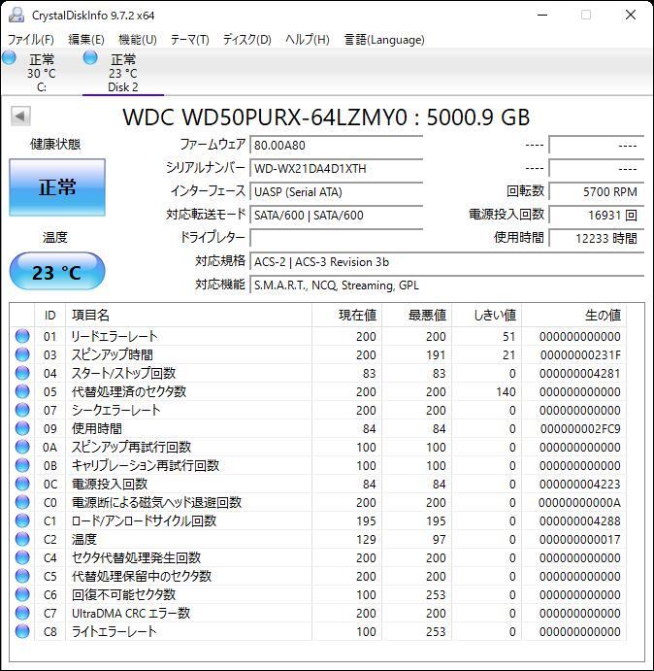This screenshot has height=671, width=654.
Task: Click status orb for C6 回復不可能セクタ数
Action: tap(22, 594)
